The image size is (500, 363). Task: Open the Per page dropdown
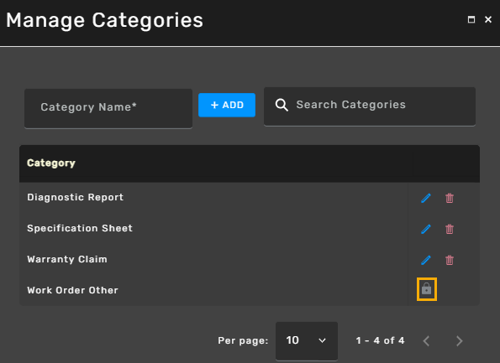(307, 340)
